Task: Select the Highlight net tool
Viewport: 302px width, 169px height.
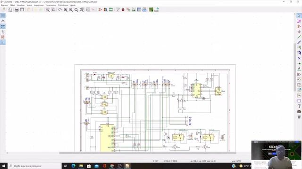Action: coord(299,21)
